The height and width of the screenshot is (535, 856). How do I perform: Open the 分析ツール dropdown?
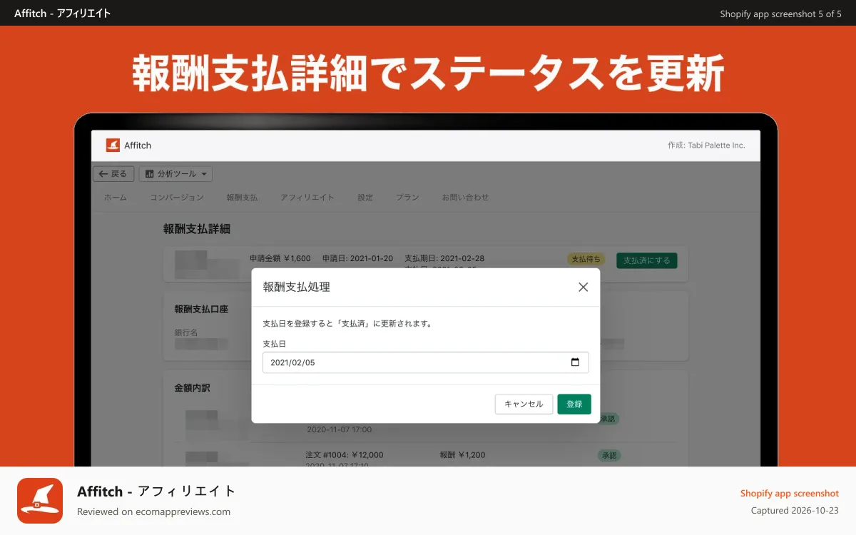click(x=175, y=173)
